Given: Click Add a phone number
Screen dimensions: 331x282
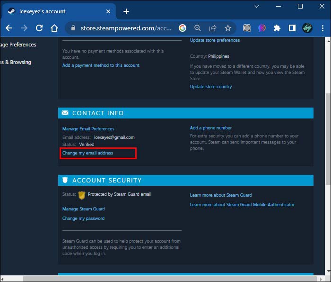Looking at the screenshot, I should (211, 128).
